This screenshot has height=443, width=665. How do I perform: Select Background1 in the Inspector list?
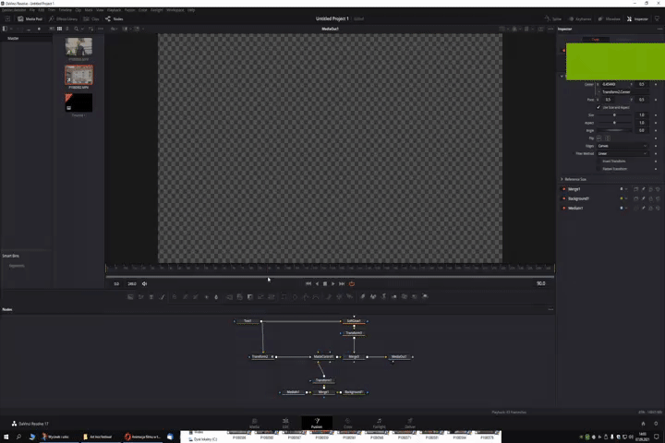(x=578, y=198)
